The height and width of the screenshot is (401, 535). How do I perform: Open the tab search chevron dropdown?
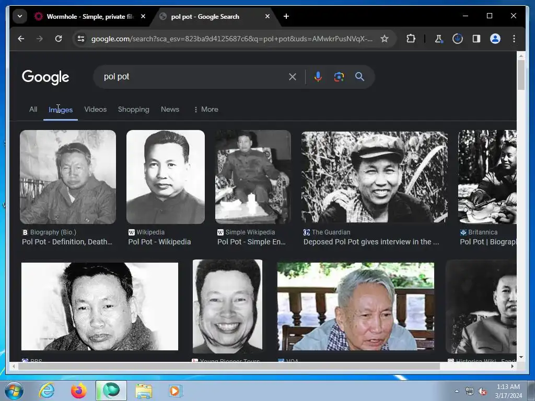click(x=20, y=16)
